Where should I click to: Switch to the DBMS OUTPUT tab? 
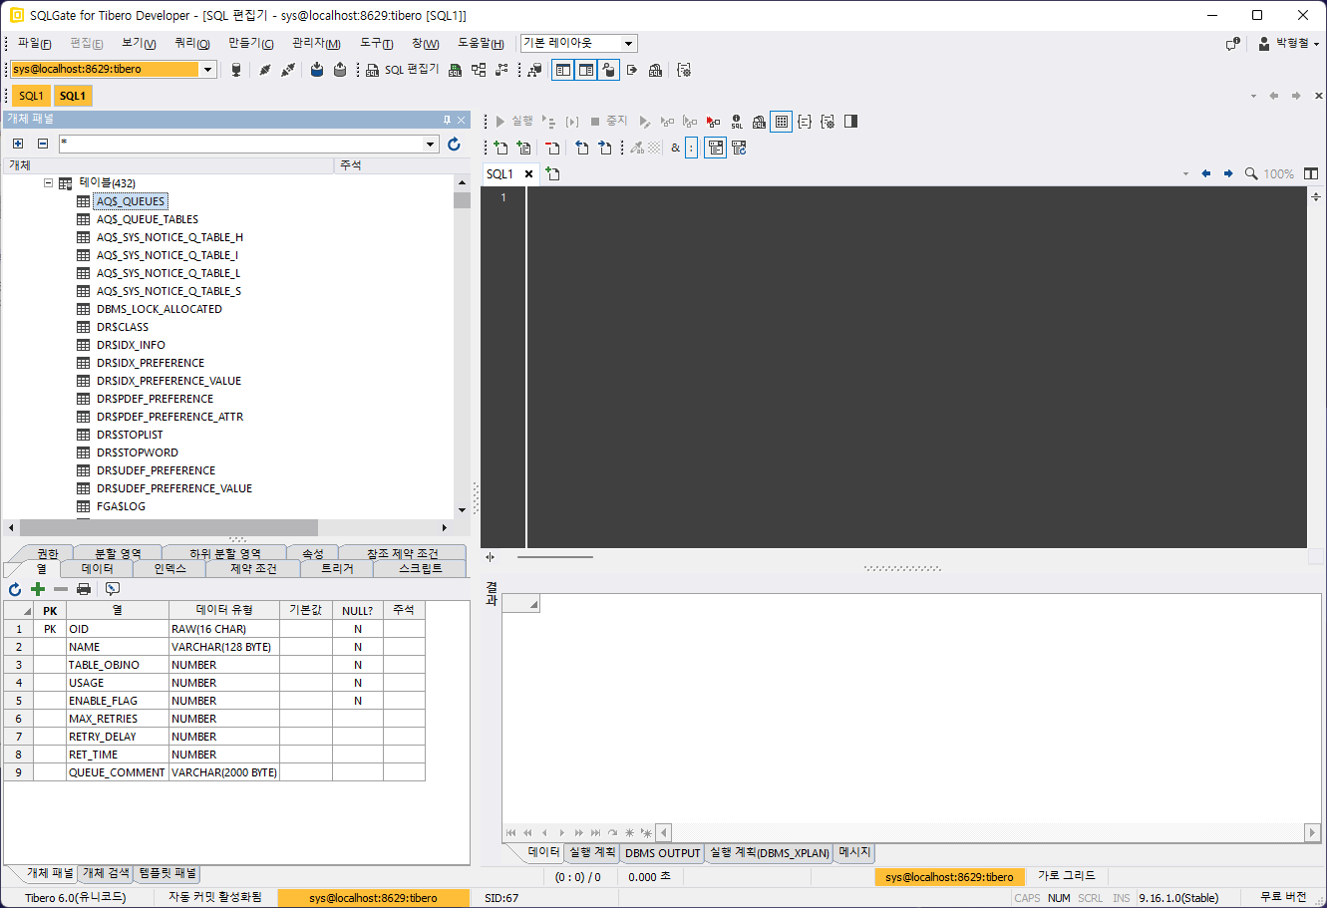click(x=663, y=853)
